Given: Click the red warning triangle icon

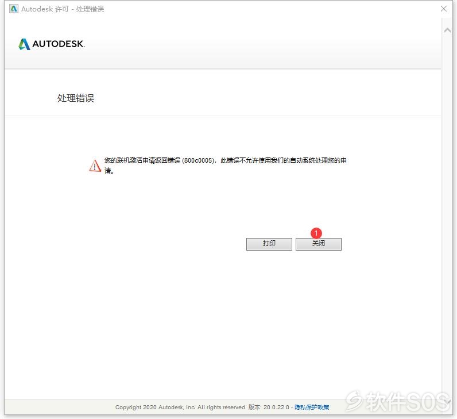Looking at the screenshot, I should click(95, 166).
